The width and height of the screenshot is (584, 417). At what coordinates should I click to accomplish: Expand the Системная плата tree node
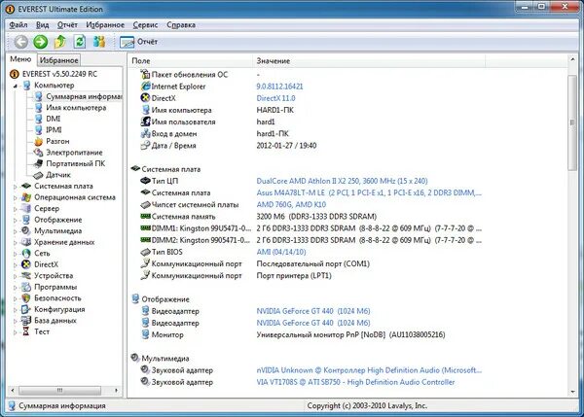click(16, 187)
